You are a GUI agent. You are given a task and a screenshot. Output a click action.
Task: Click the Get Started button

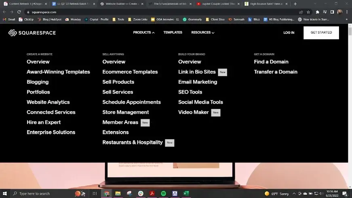(x=321, y=33)
